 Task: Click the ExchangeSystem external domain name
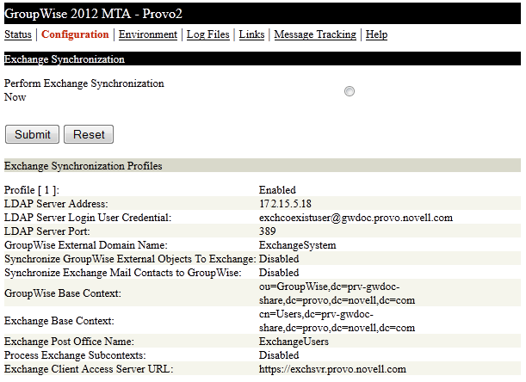(x=297, y=245)
